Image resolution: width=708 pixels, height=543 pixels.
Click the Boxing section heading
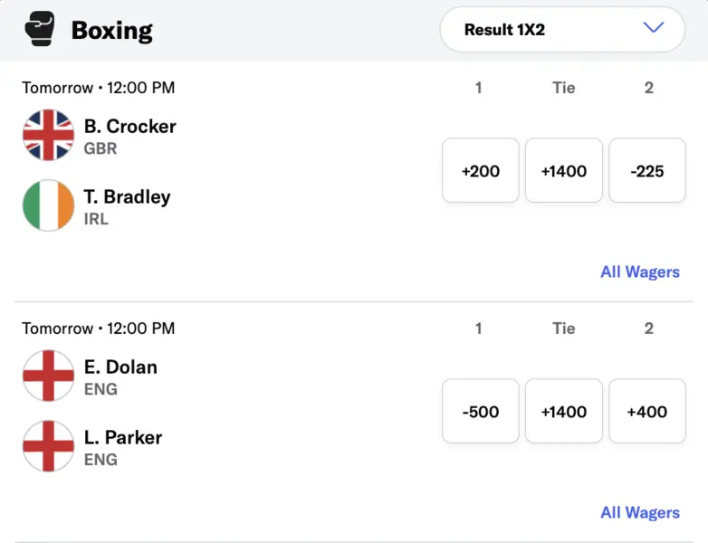[x=111, y=30]
